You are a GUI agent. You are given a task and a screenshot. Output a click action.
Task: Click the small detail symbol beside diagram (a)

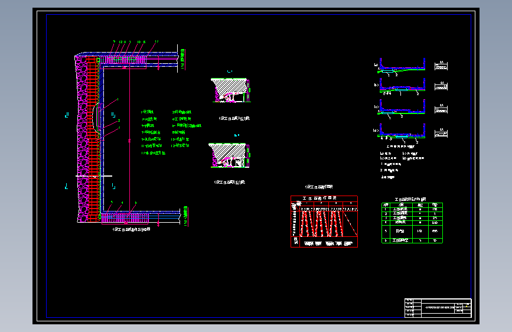click(x=441, y=66)
